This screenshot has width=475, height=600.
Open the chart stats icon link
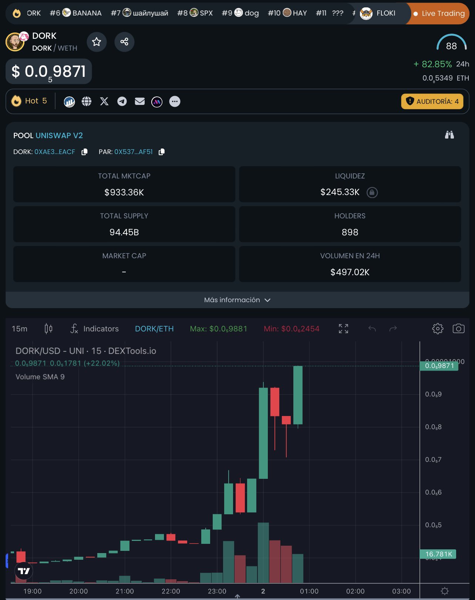click(x=69, y=101)
